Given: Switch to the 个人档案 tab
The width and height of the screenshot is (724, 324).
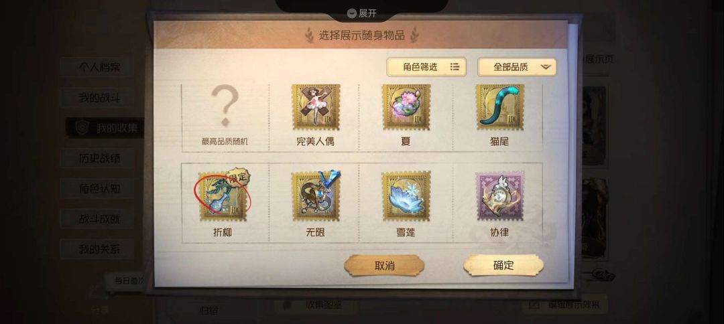Looking at the screenshot, I should tap(99, 68).
